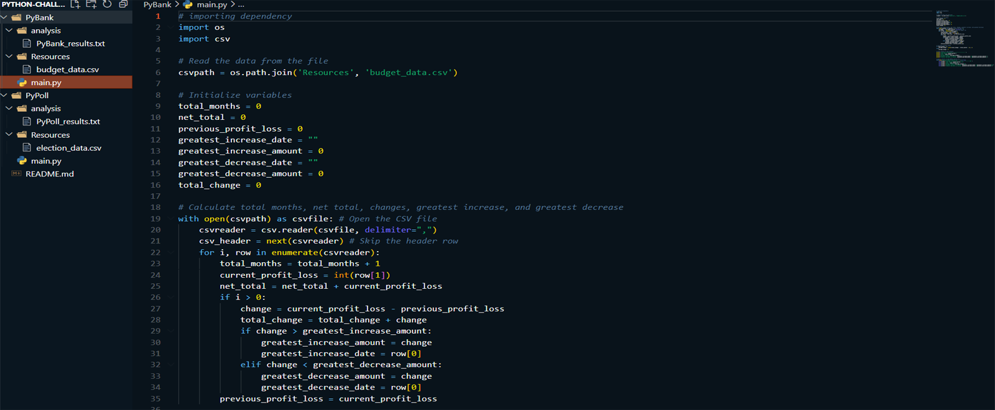
Task: Open the README.md file
Action: click(x=49, y=174)
